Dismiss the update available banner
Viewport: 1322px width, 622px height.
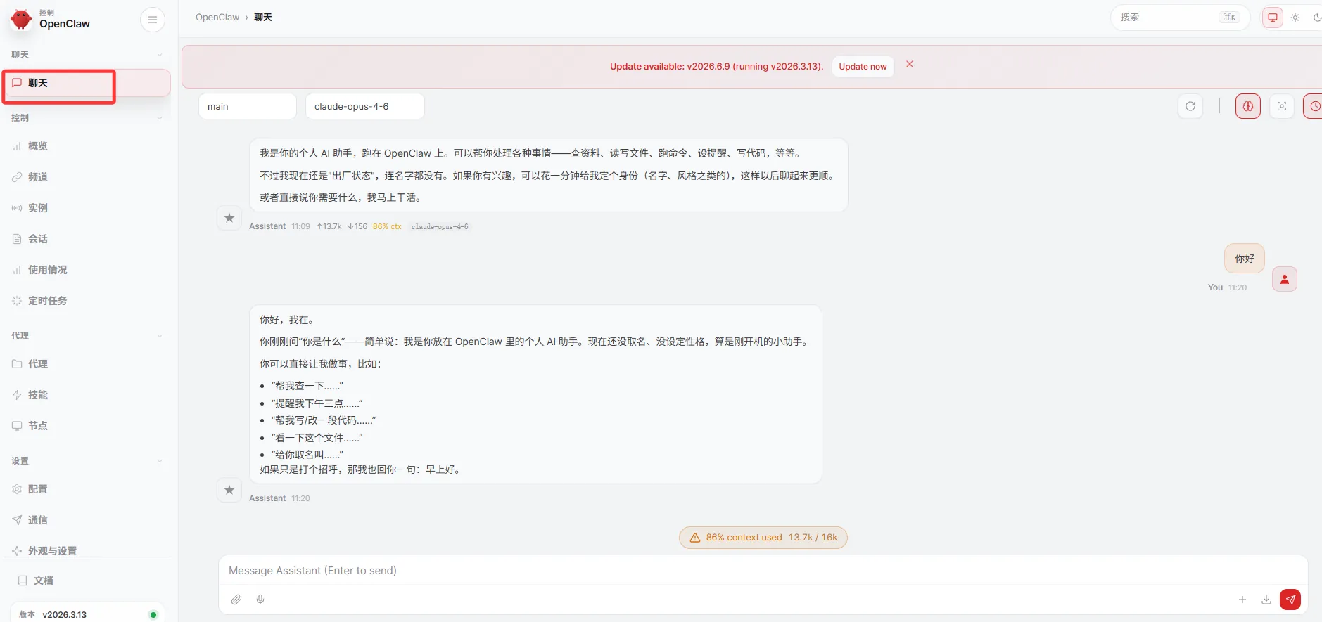click(910, 64)
